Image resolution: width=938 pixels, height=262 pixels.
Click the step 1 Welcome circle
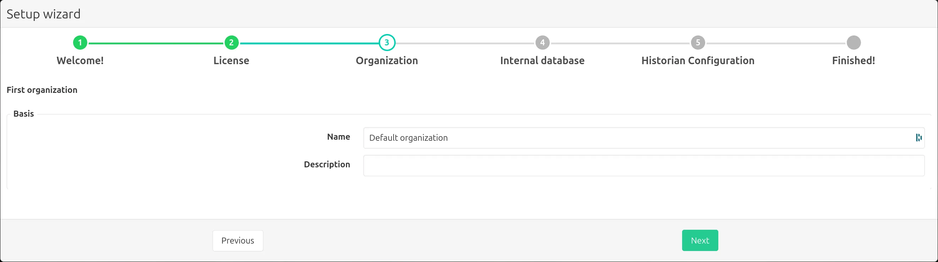tap(80, 43)
